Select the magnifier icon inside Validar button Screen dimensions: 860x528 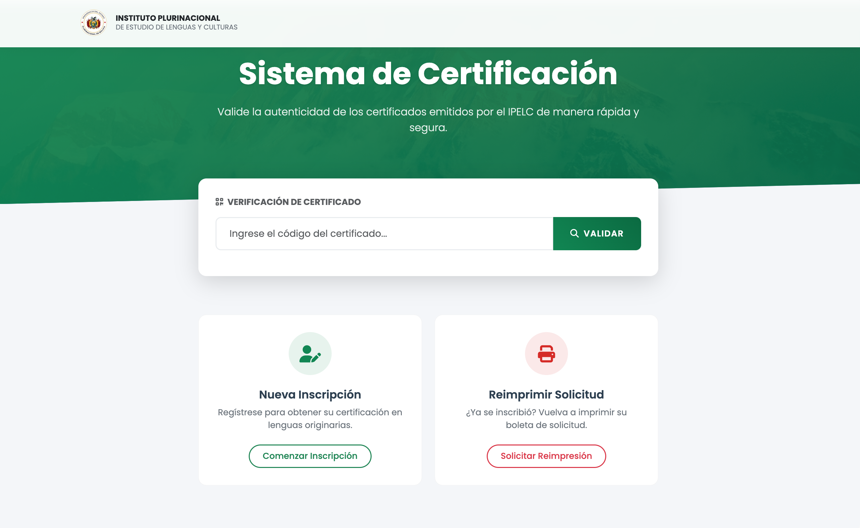click(x=574, y=233)
